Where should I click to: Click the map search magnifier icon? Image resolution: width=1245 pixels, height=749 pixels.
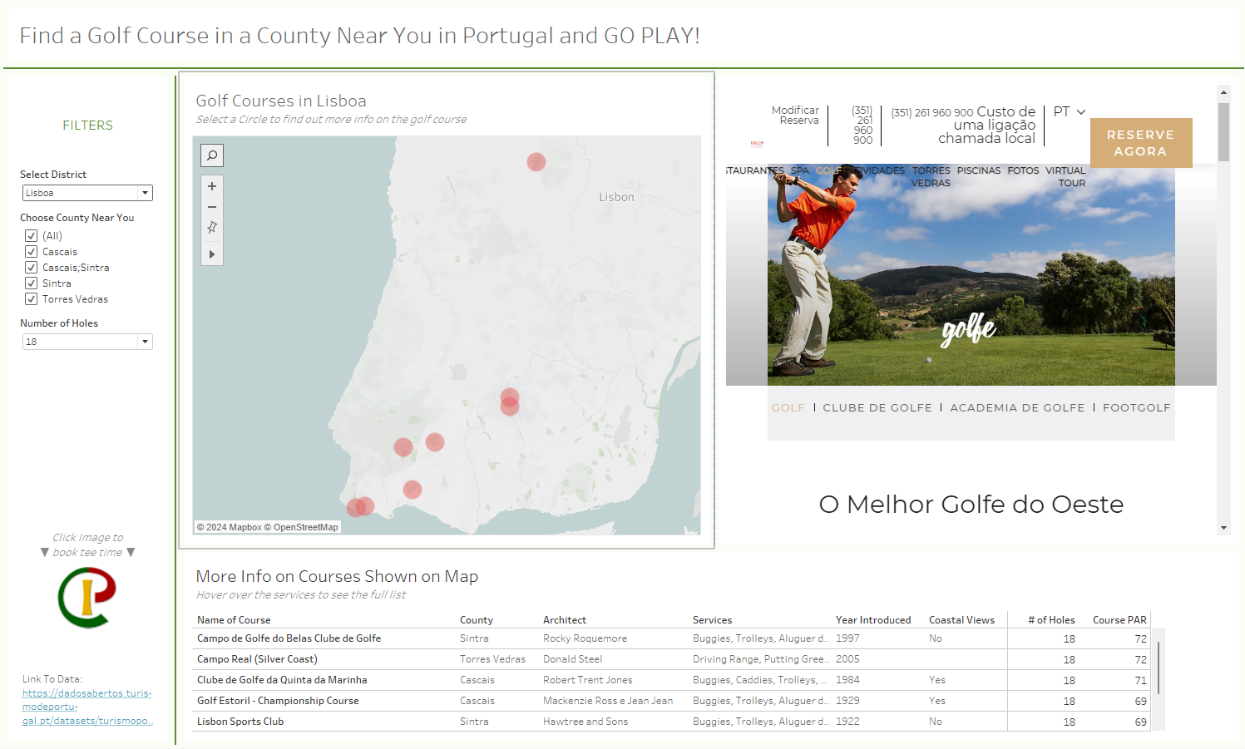pyautogui.click(x=212, y=155)
